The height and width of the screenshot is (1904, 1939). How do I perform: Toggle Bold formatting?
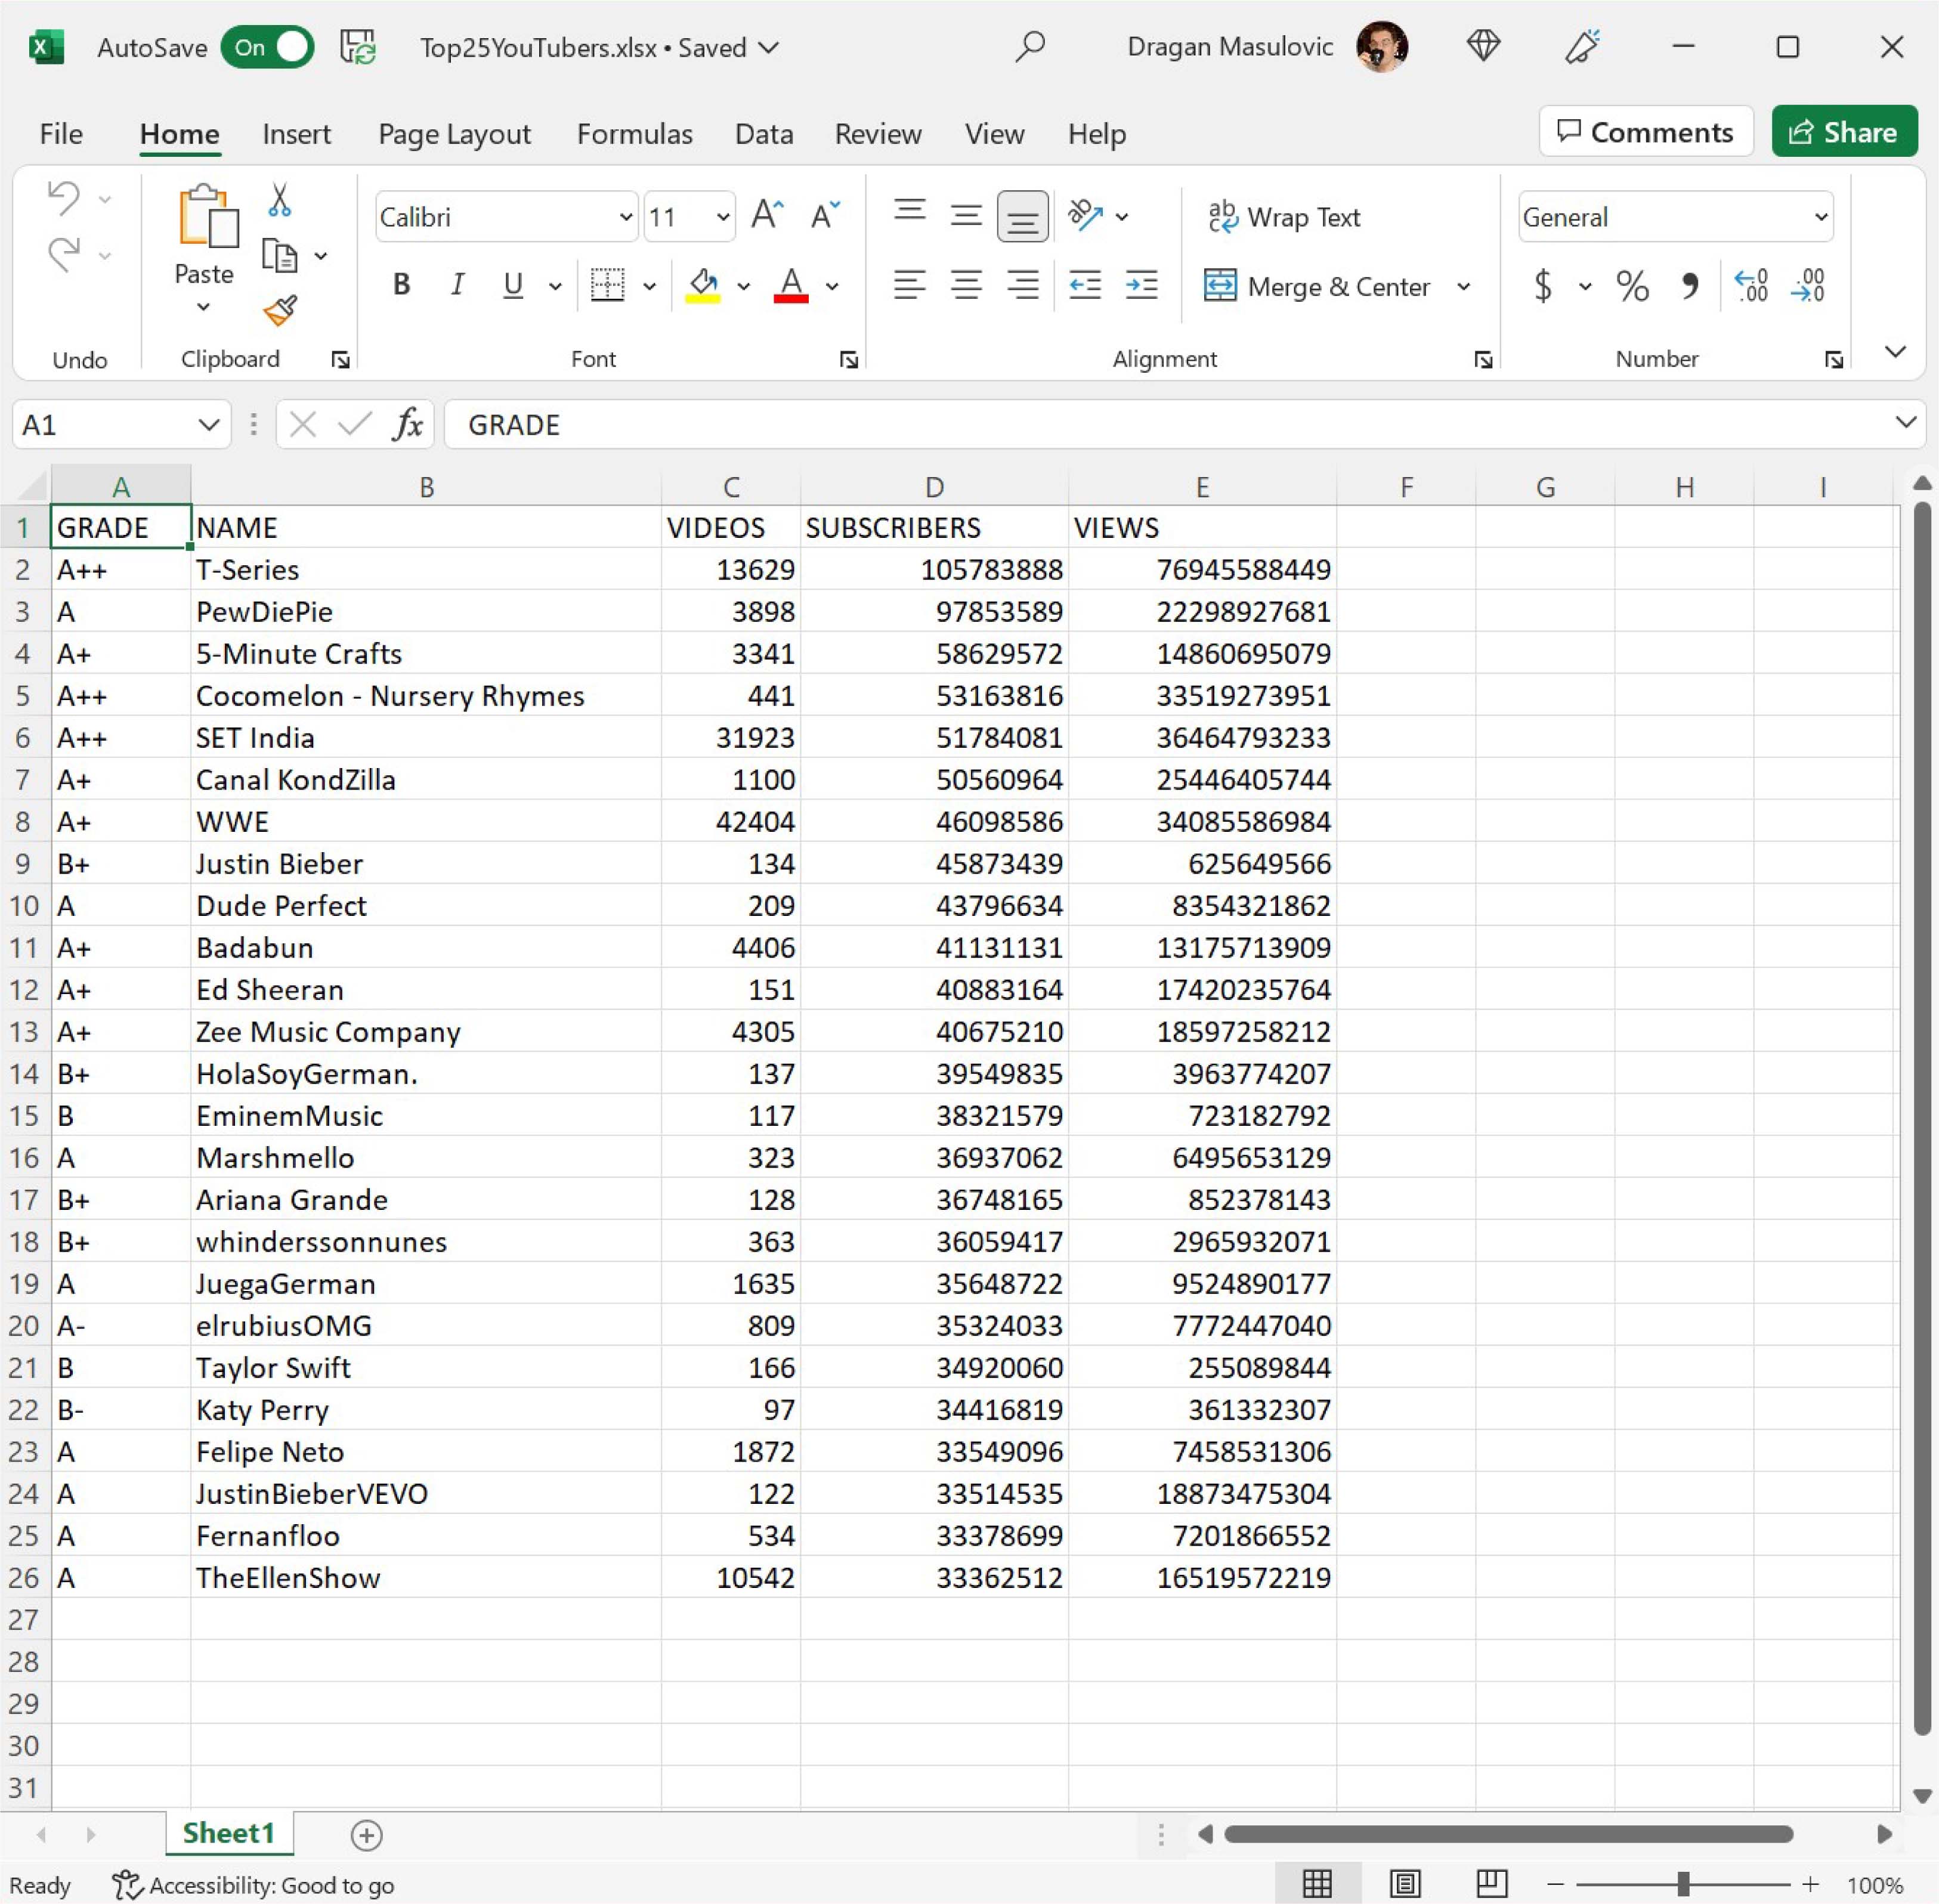[402, 286]
